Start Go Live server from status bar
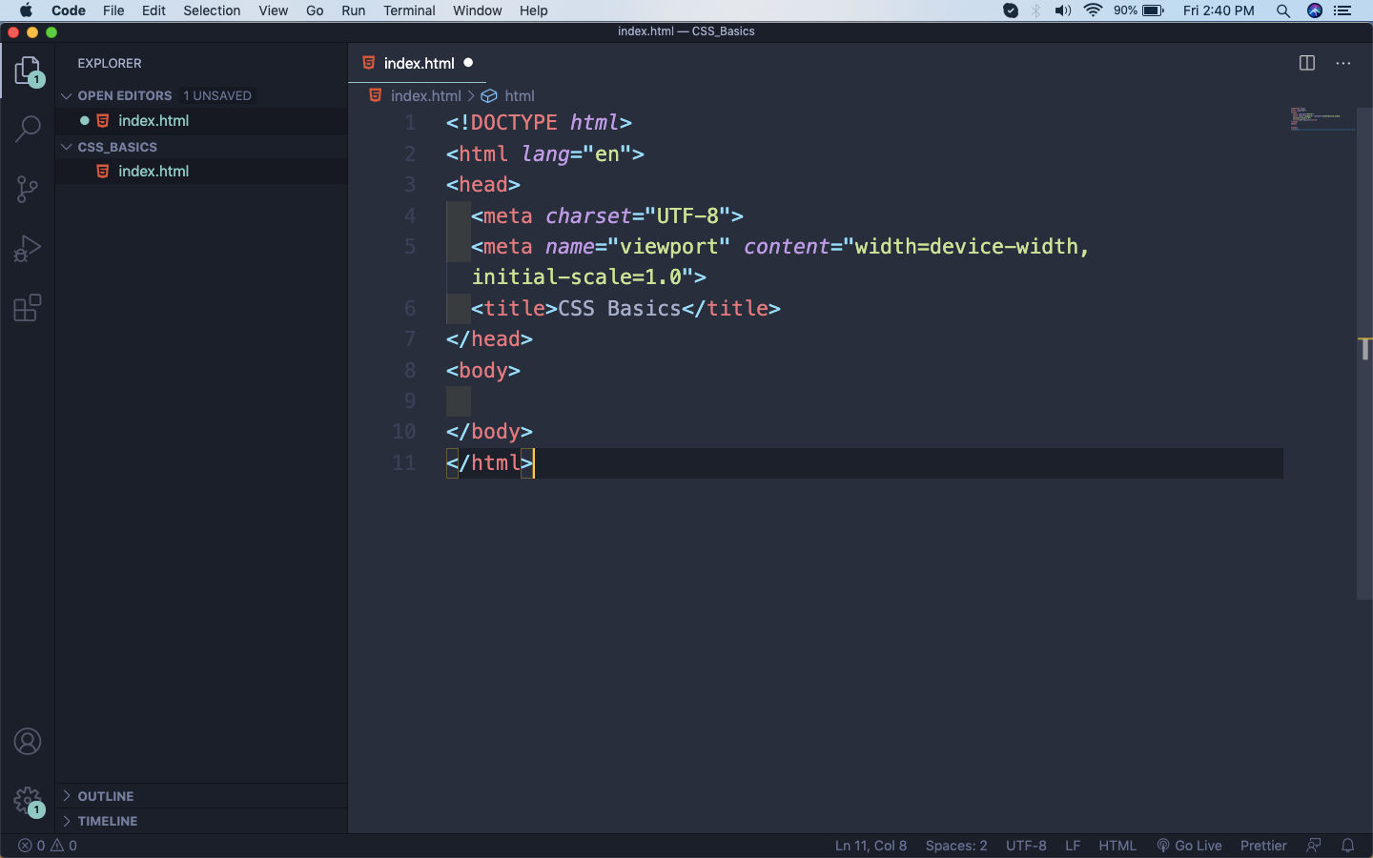The image size is (1373, 858). (x=1189, y=846)
